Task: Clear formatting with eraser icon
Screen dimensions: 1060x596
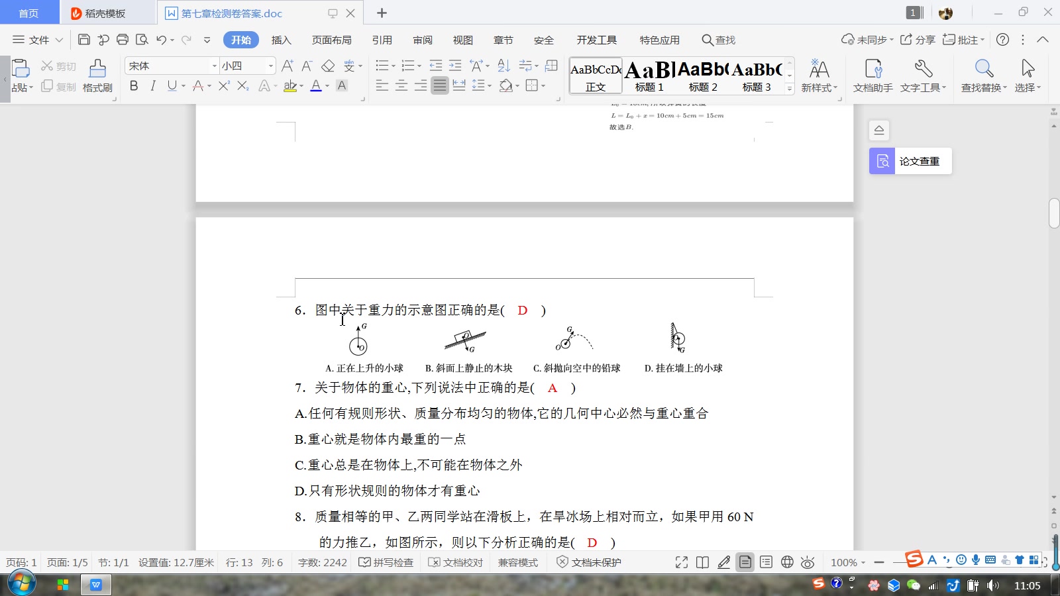Action: [x=328, y=66]
